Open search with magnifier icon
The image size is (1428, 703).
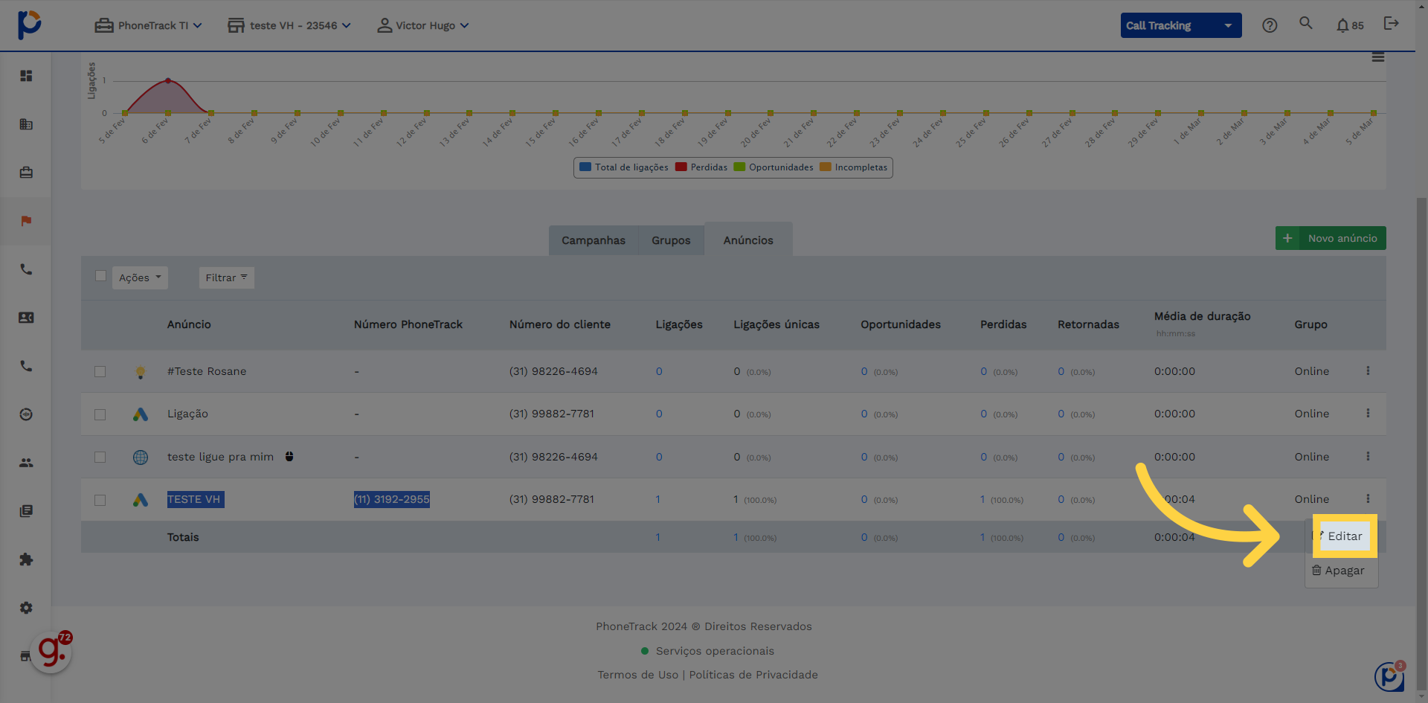coord(1306,23)
